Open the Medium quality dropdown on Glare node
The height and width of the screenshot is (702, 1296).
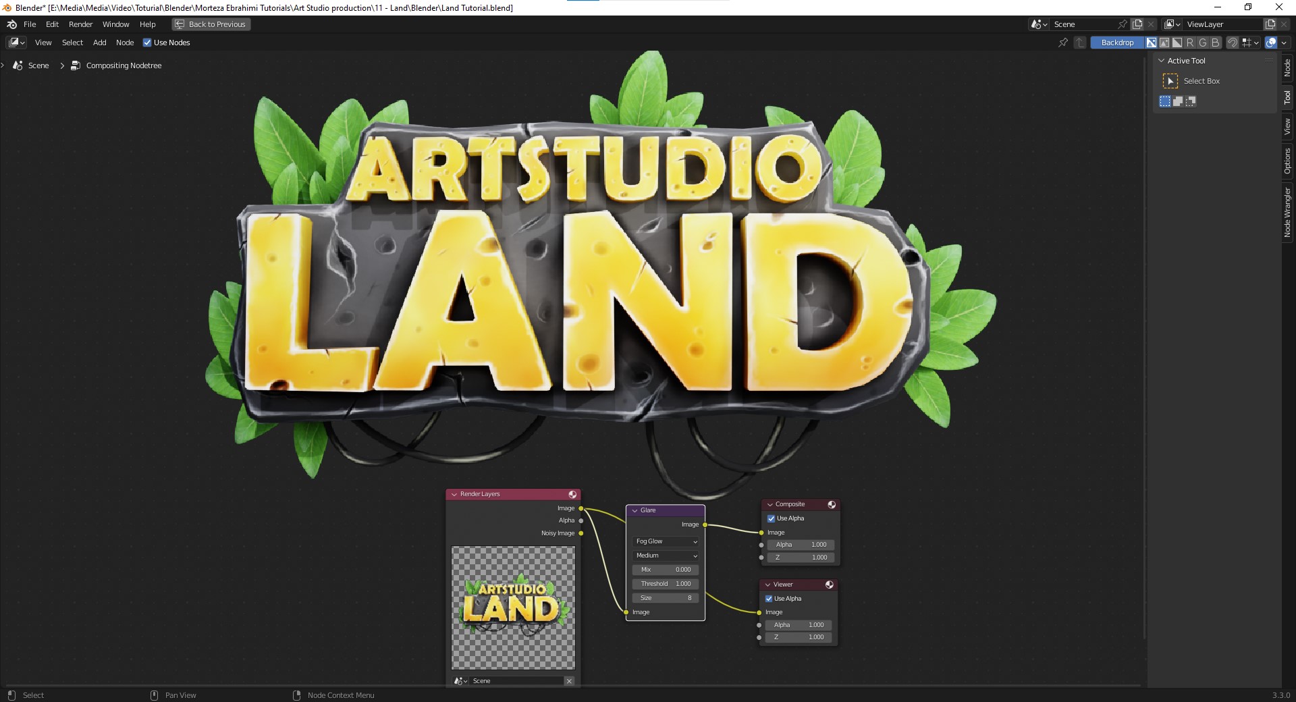pos(665,556)
